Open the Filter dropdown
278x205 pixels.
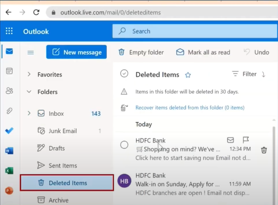(244, 74)
